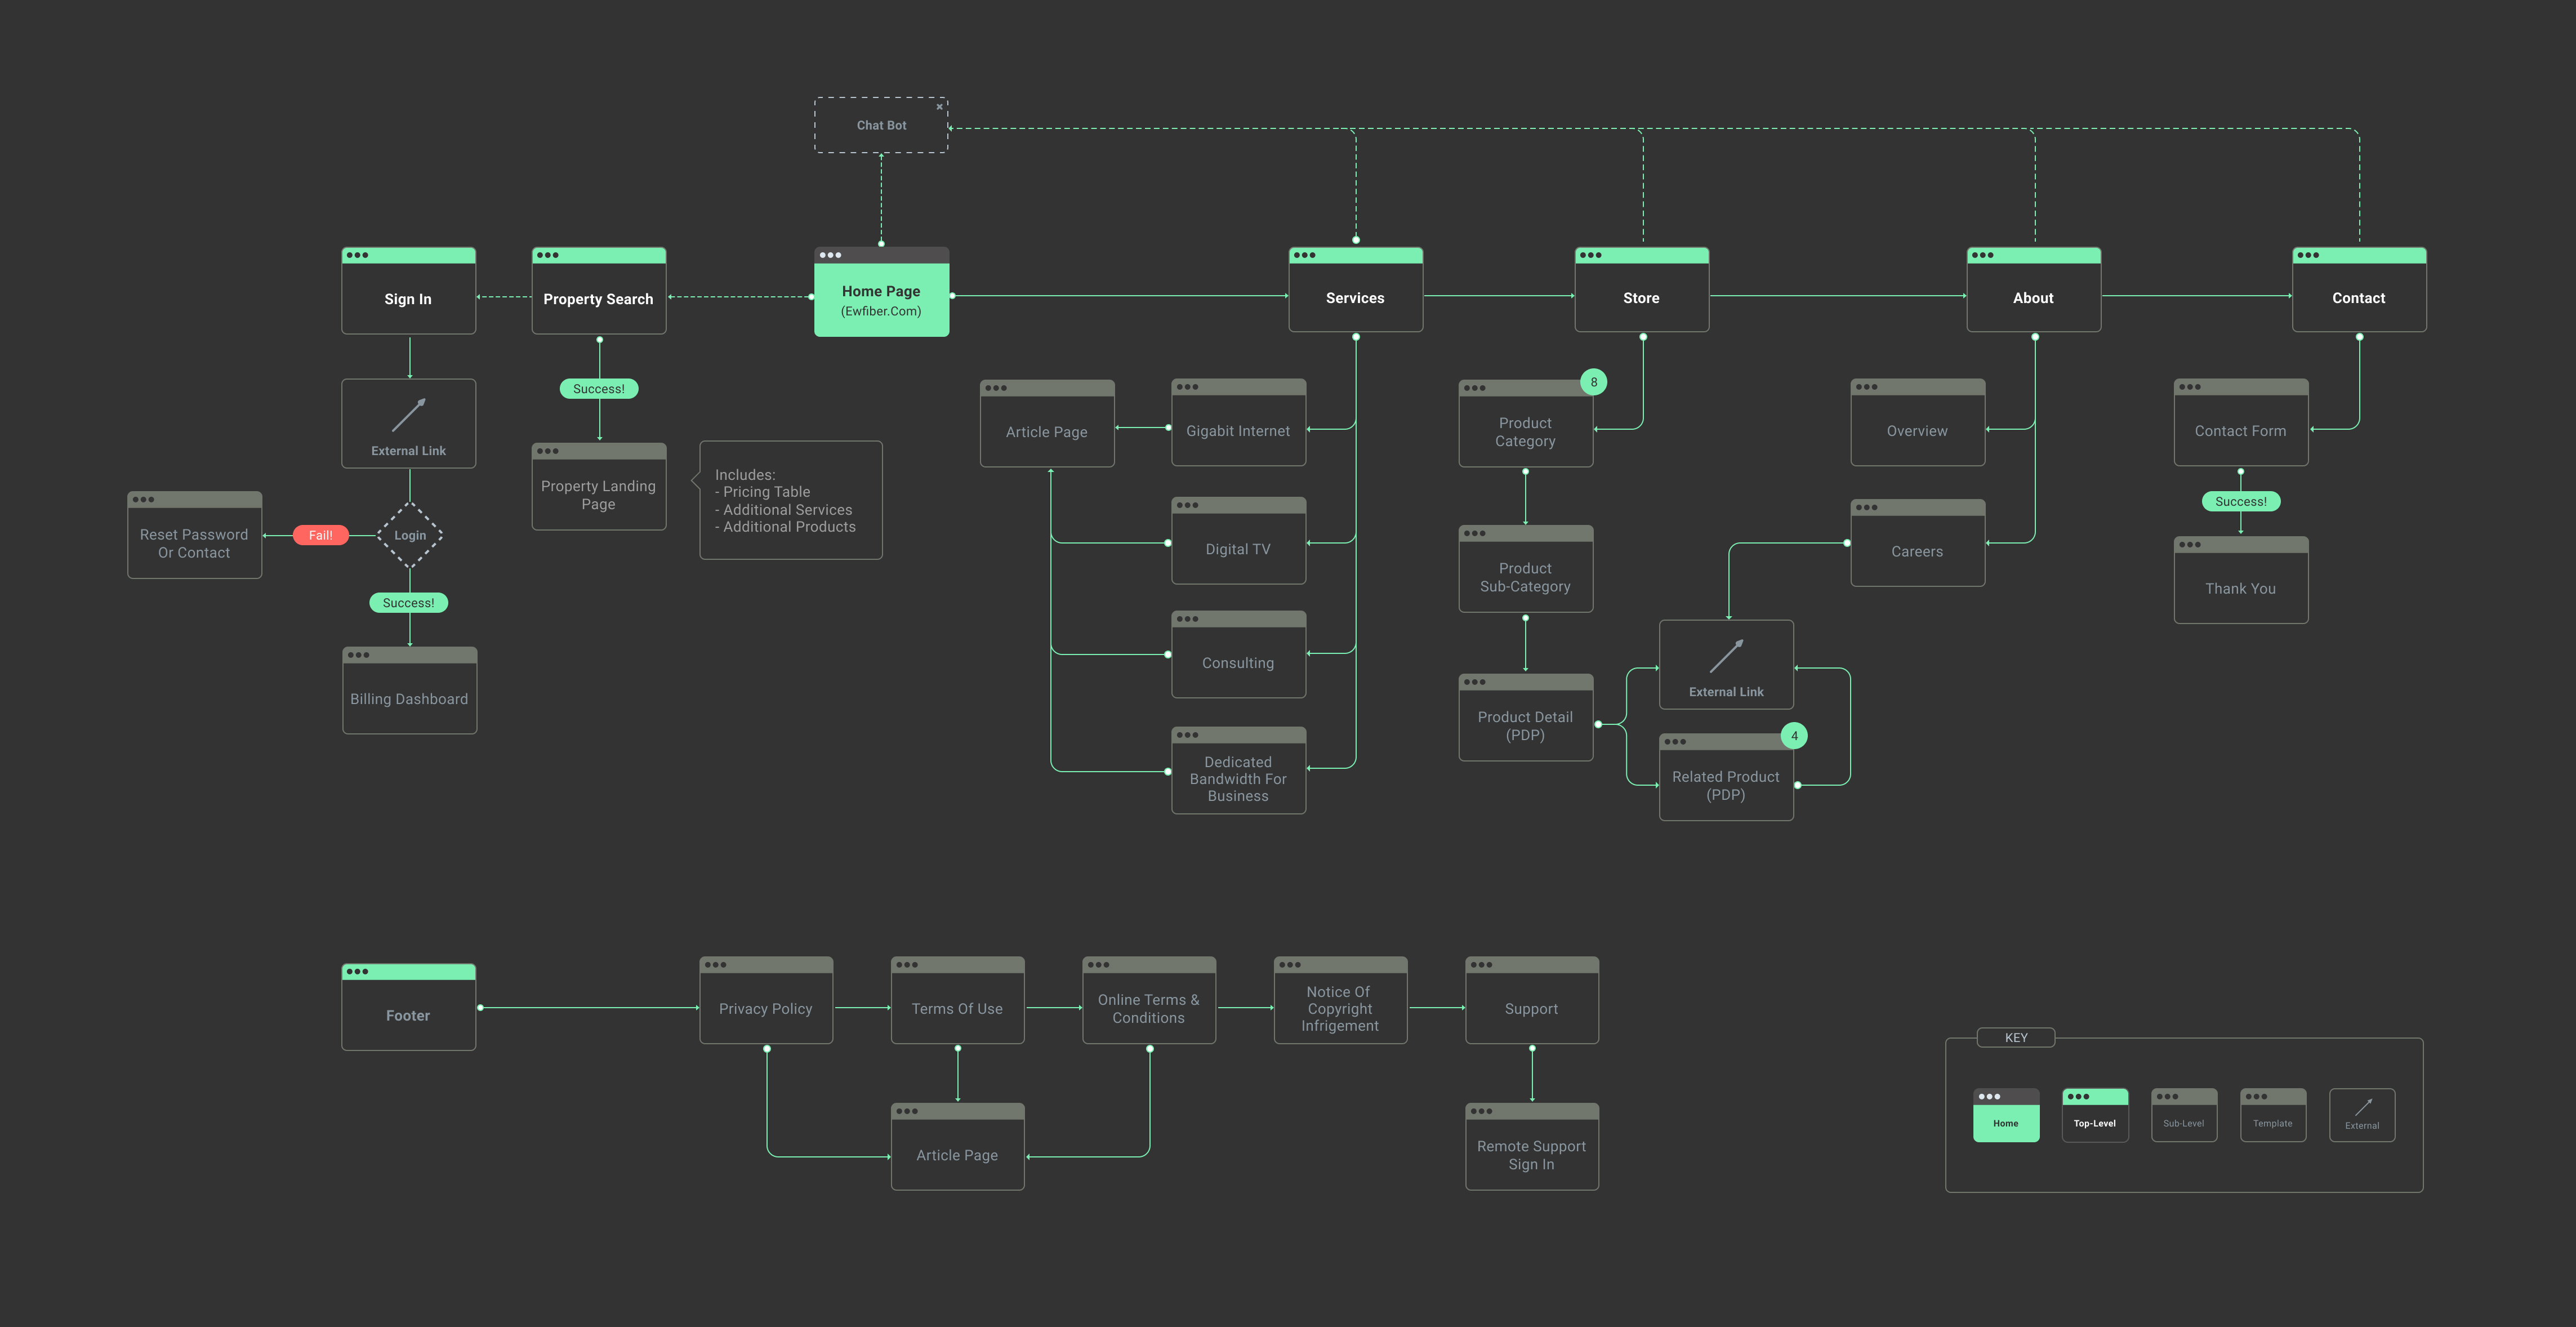Click the Login decision diamond
The height and width of the screenshot is (1327, 2576).
click(x=410, y=535)
